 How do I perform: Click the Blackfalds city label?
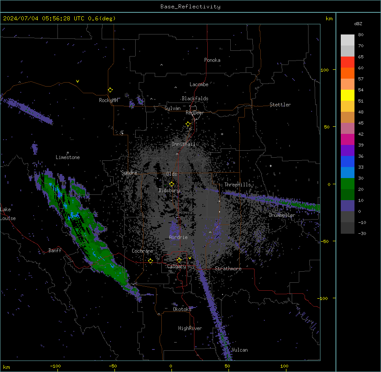tap(195, 99)
